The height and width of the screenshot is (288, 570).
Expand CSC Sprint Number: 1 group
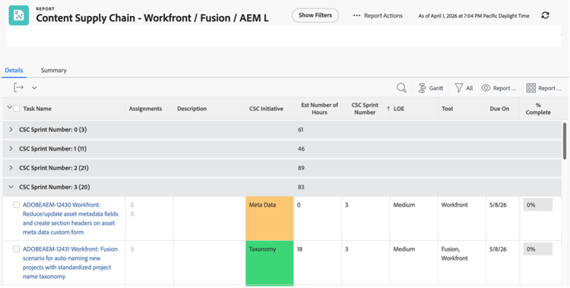pos(11,149)
